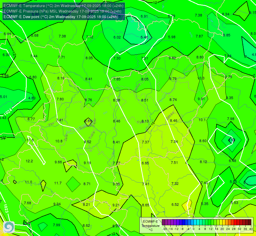Click the purple -20 °C legend swatch
256x236 pixels.
click(x=163, y=222)
